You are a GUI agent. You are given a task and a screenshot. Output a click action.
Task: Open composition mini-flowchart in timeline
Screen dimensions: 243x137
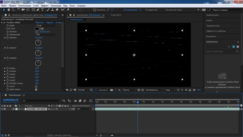pos(63,101)
